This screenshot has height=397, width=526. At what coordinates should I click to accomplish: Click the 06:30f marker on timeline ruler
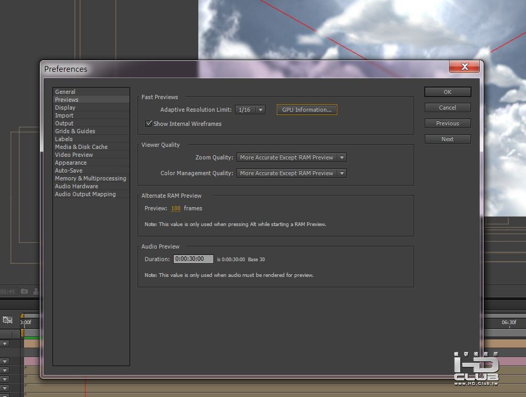click(509, 322)
